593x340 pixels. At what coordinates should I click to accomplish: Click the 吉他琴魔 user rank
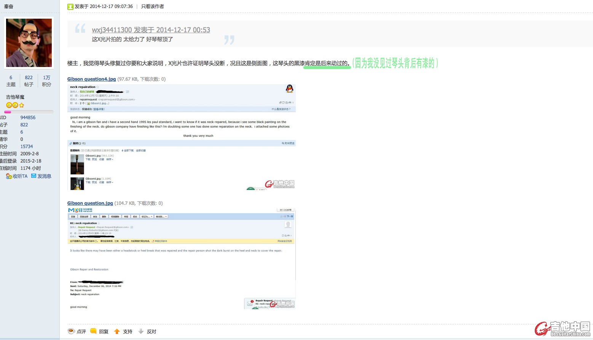[x=15, y=97]
